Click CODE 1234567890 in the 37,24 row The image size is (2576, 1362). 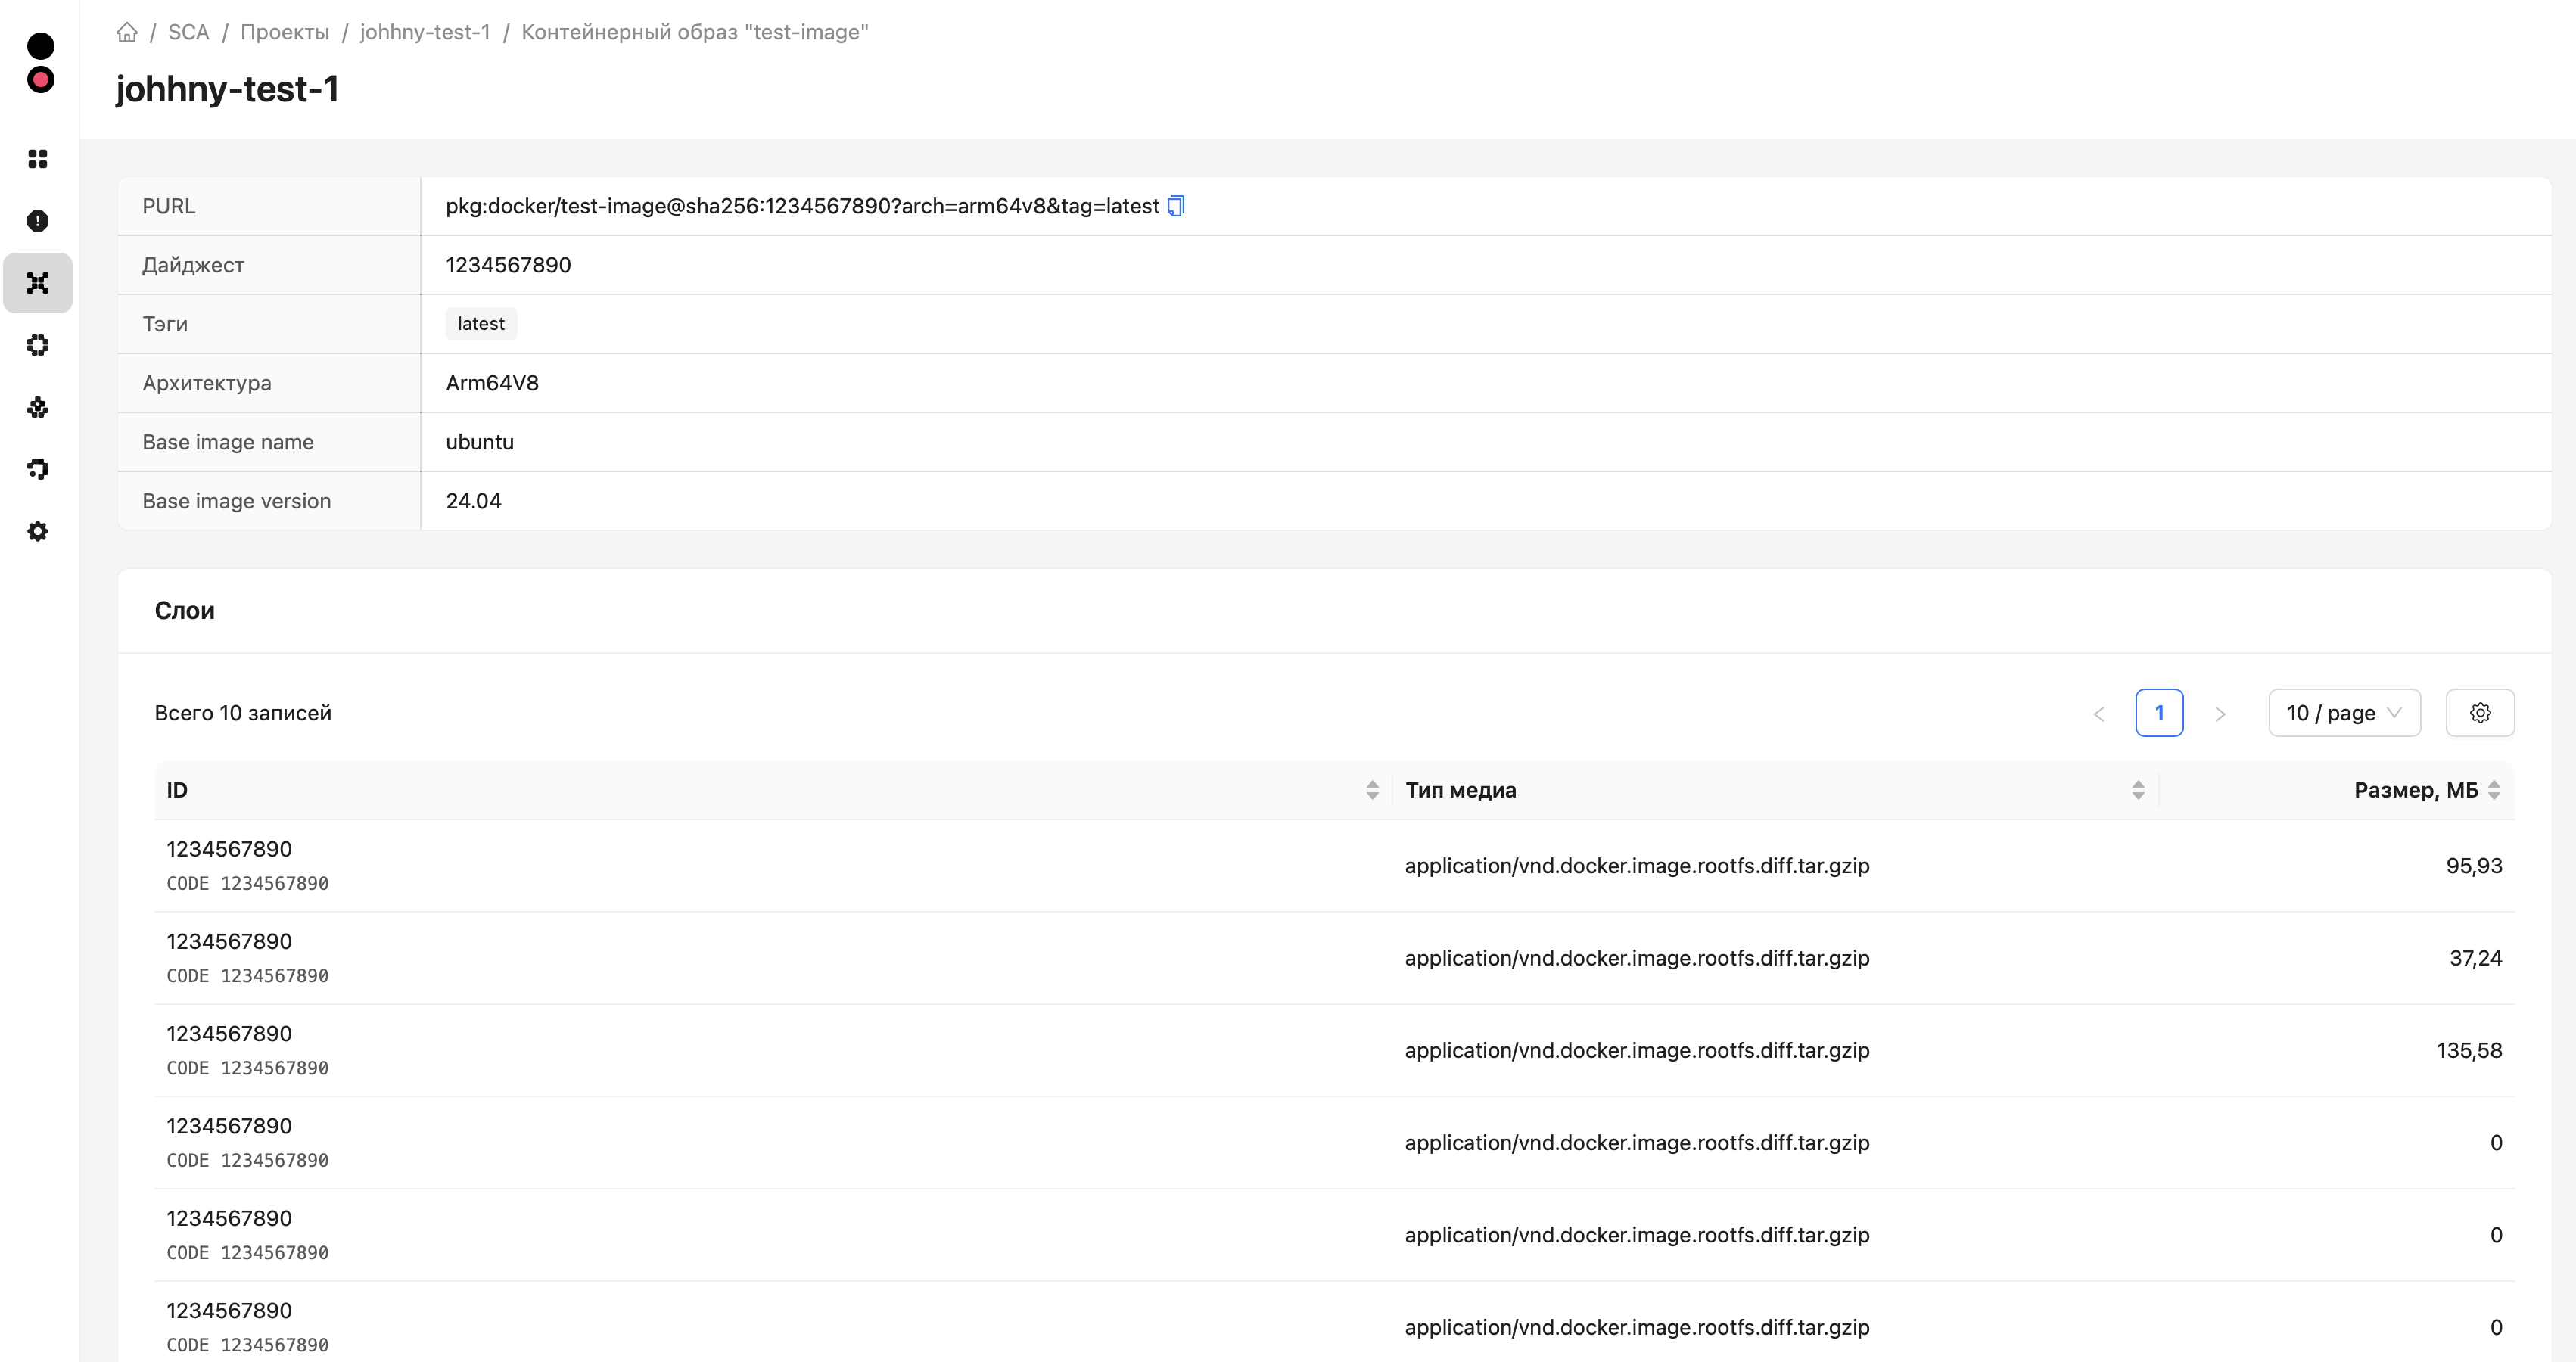click(x=247, y=975)
